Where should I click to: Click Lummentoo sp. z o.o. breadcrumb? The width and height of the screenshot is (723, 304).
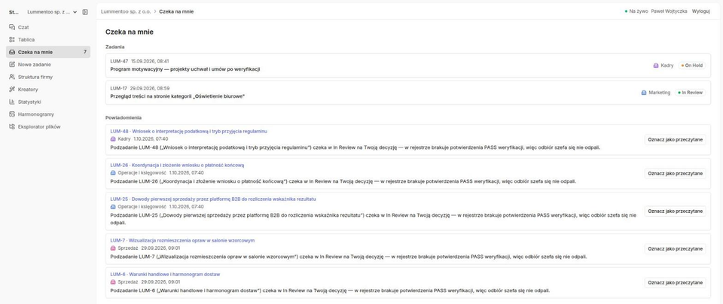tap(127, 11)
